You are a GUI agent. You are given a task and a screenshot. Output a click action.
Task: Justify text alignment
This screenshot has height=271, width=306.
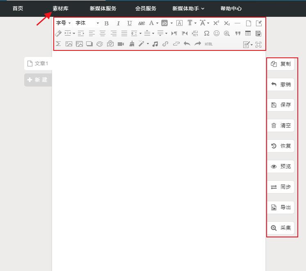[x=124, y=33]
